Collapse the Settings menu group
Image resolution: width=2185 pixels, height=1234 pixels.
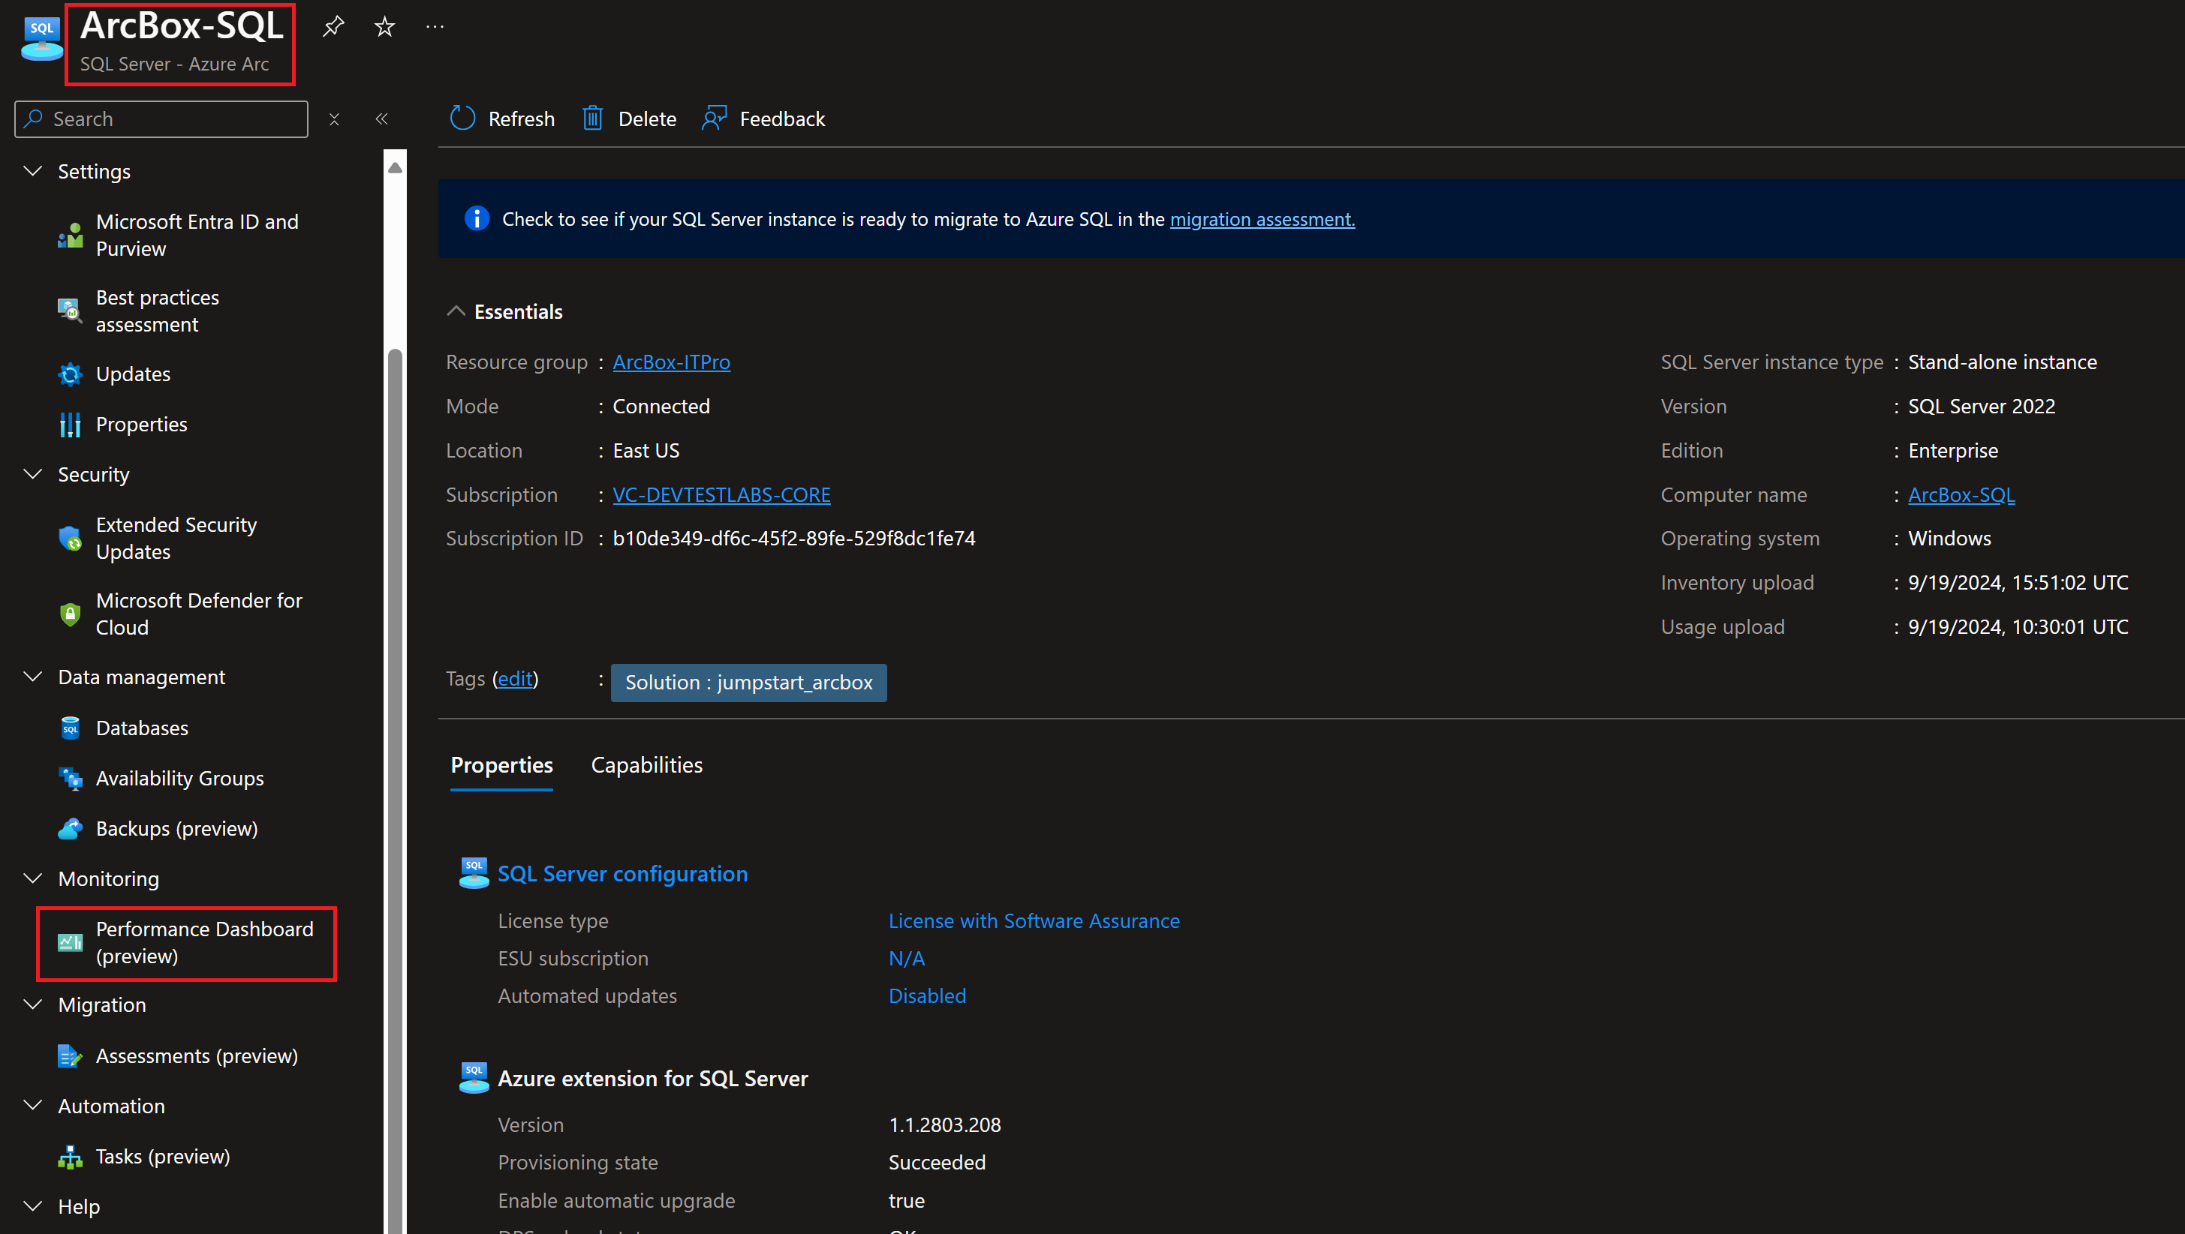pyautogui.click(x=33, y=170)
